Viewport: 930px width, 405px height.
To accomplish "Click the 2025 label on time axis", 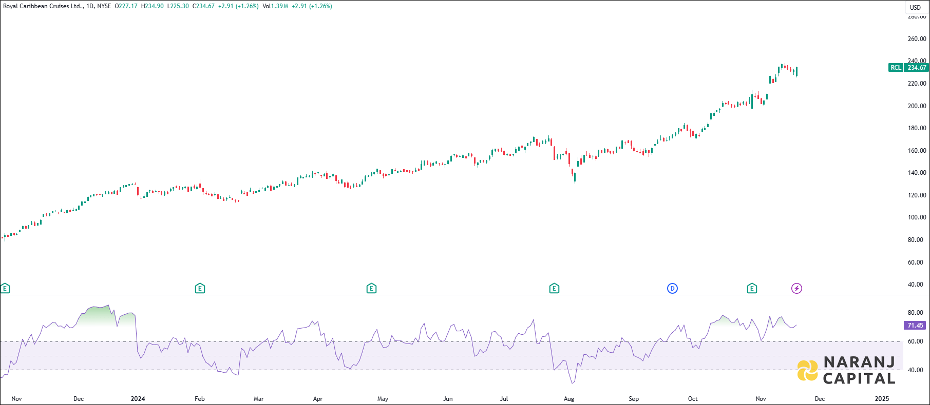I will 881,399.
